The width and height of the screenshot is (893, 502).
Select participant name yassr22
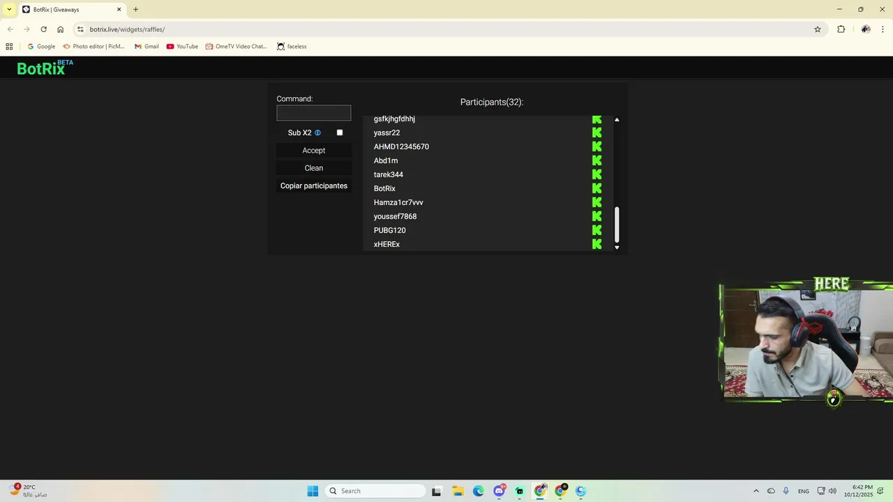coord(387,132)
